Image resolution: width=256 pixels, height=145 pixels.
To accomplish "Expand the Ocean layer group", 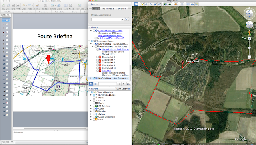I will click(91, 109).
